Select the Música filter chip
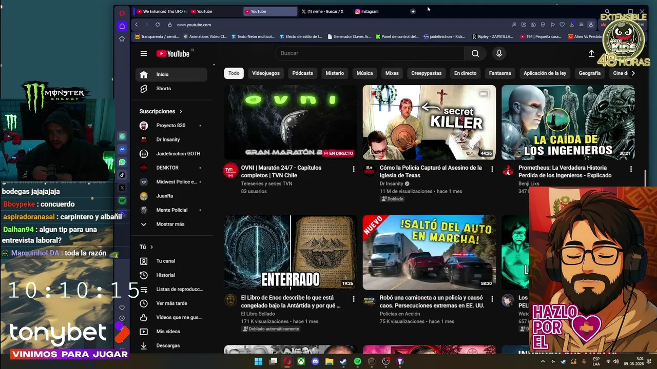 tap(365, 73)
